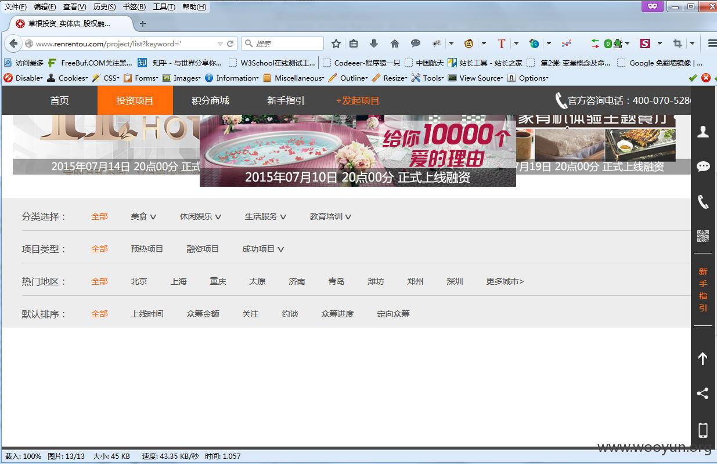The image size is (717, 464).
Task: Sort by 众筹金额
Action: pos(203,314)
